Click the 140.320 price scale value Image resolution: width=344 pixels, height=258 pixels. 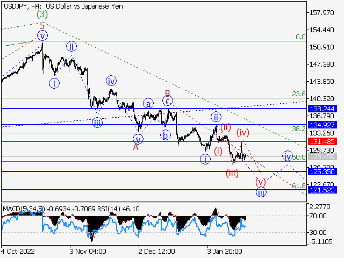click(x=321, y=99)
